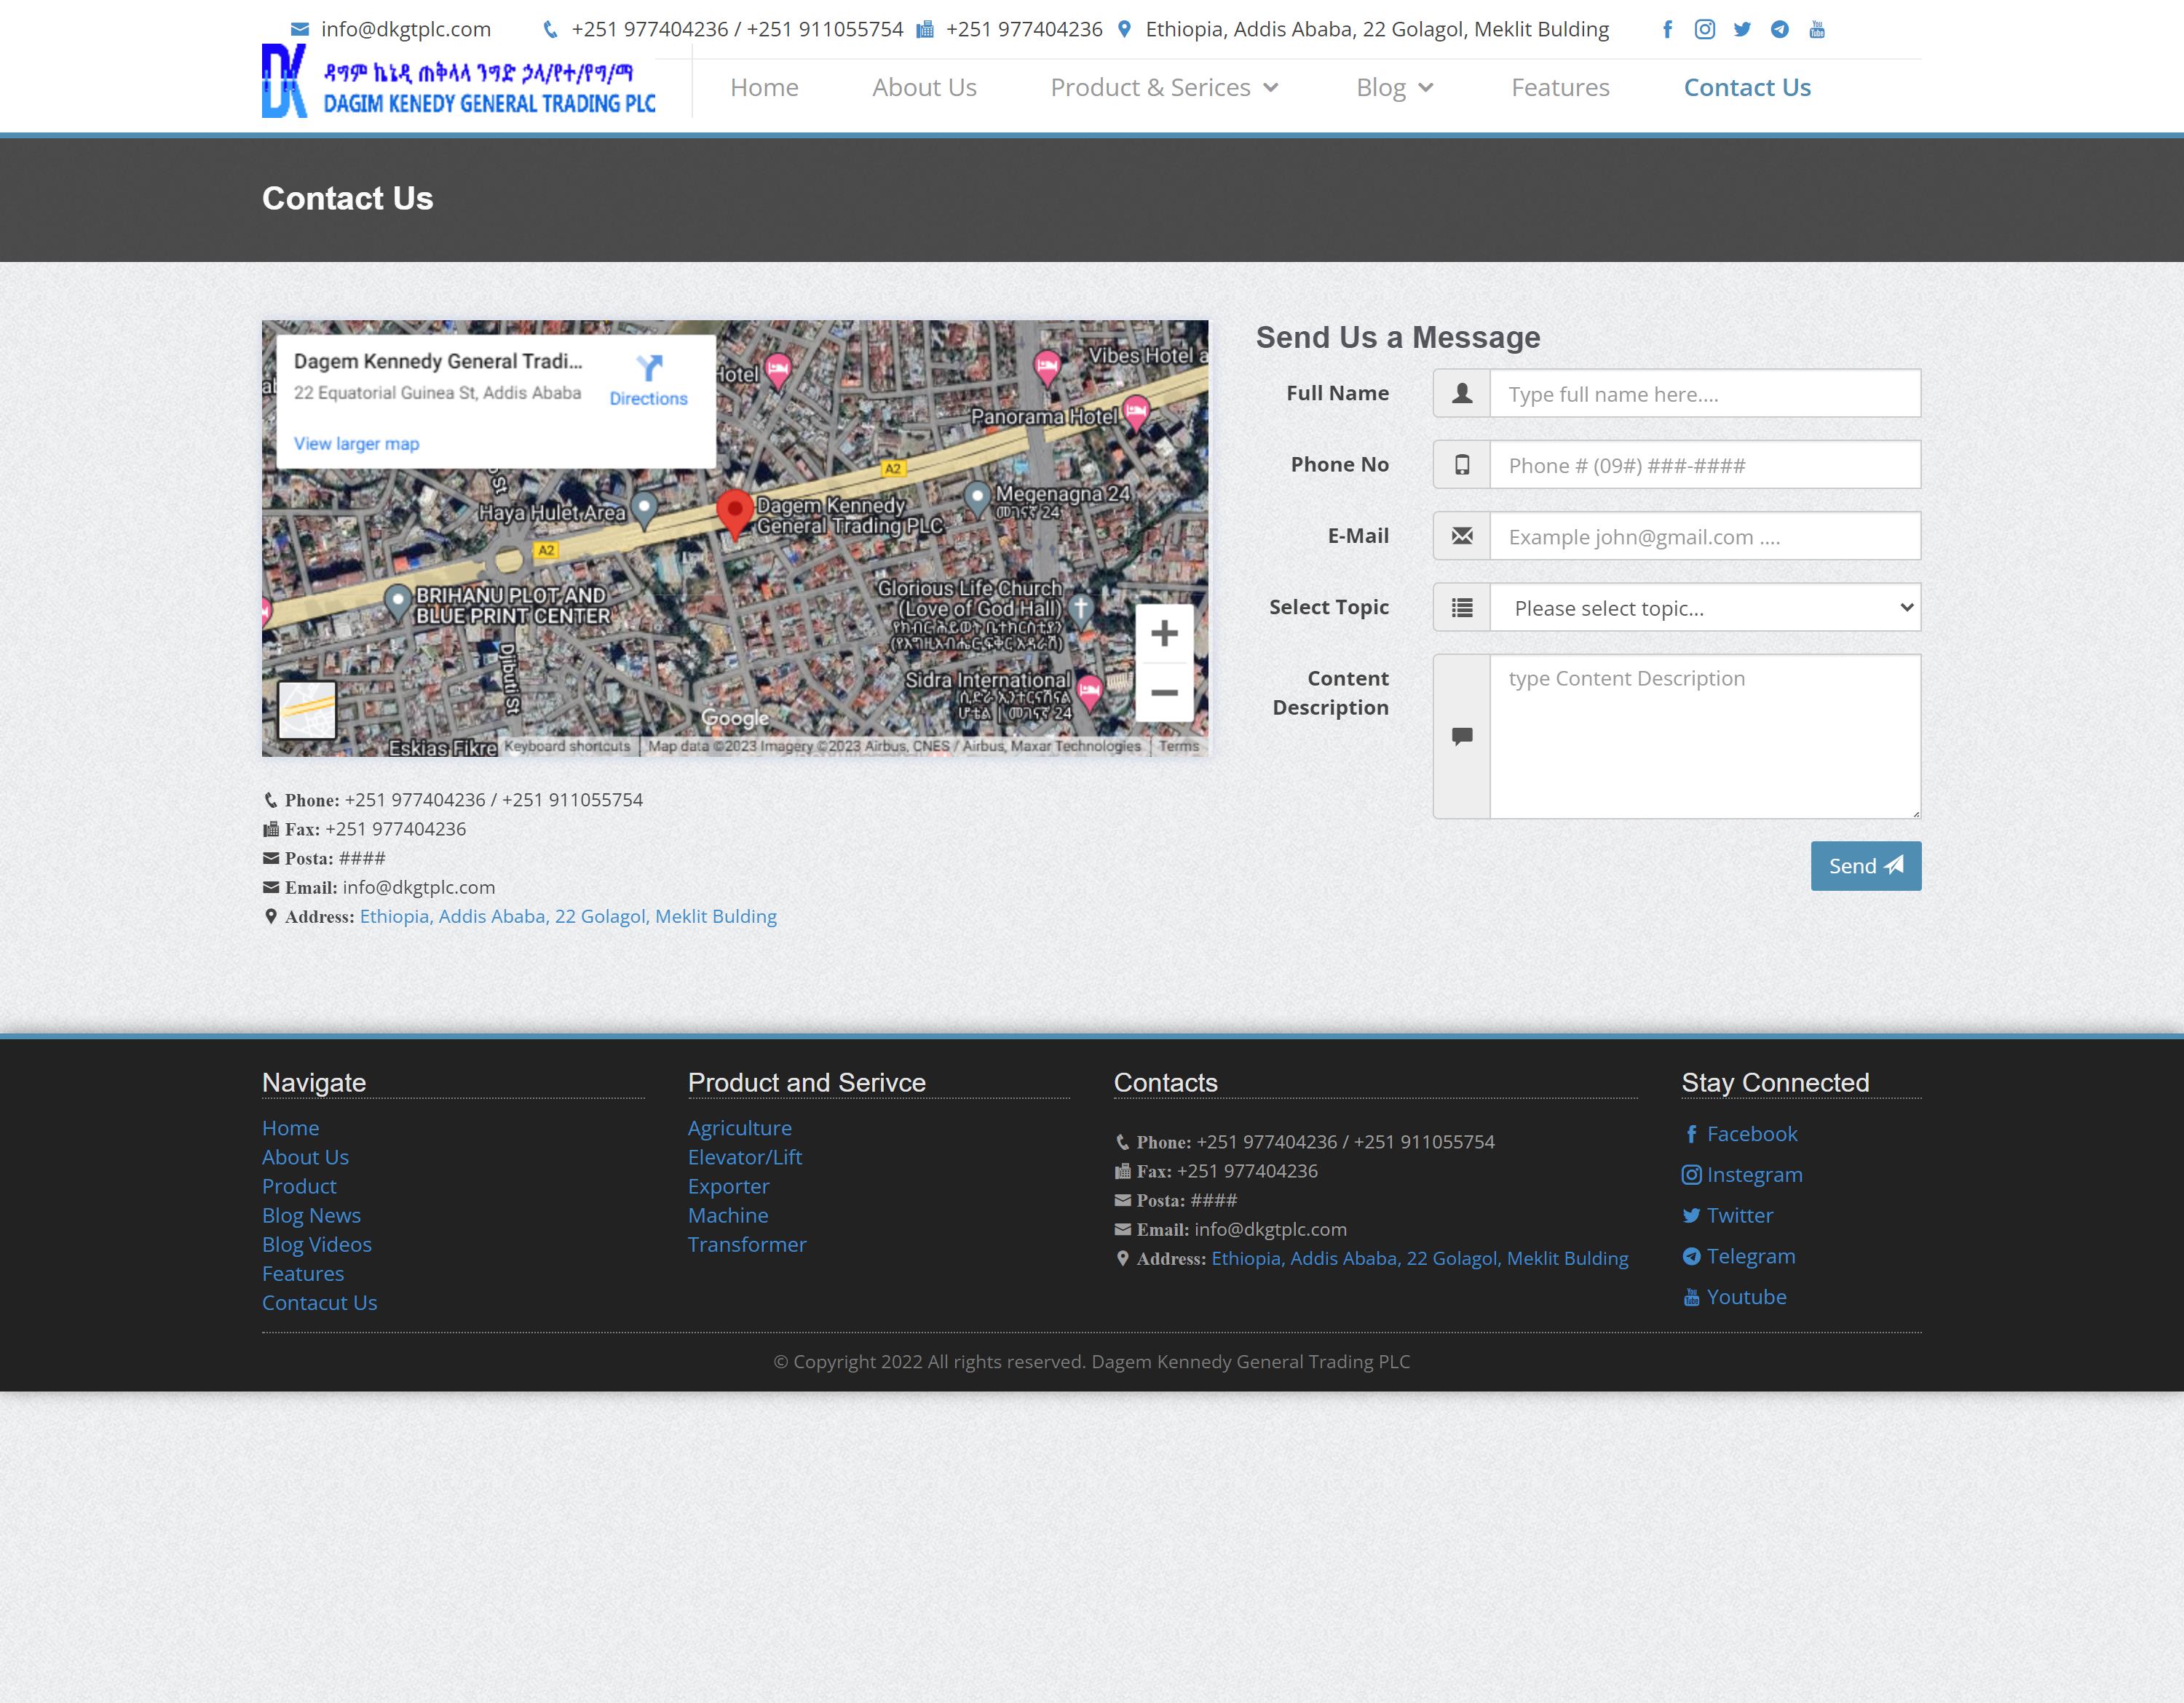Expand the Blog menu chevron
Screen dimensions: 2184x1703
click(1426, 88)
